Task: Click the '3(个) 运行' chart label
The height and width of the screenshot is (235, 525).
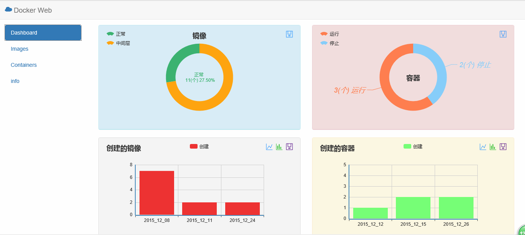Action: click(349, 90)
